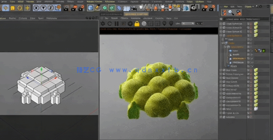
Task: Add a Light with the bulb icon
Action: 141,8
